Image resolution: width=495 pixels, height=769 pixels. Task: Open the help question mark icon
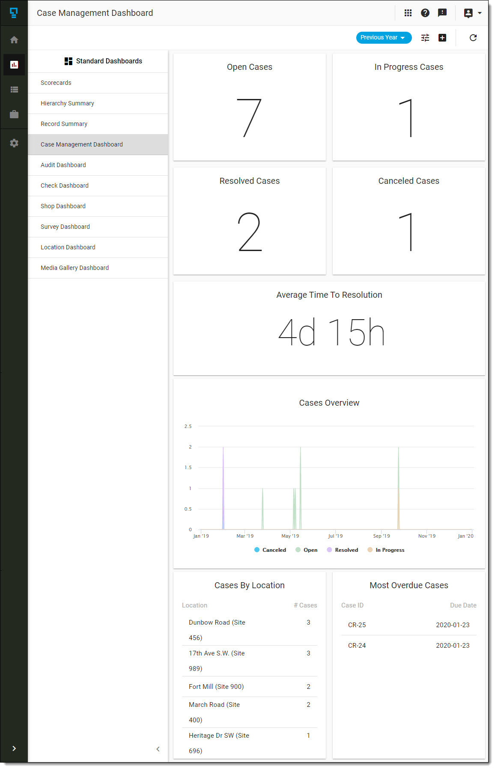coord(425,13)
